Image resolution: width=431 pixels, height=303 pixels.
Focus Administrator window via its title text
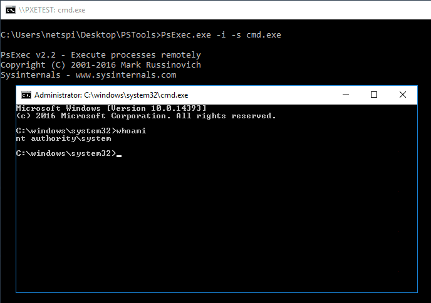(112, 95)
